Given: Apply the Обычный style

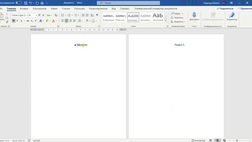Looking at the screenshot, I should pos(108,17).
